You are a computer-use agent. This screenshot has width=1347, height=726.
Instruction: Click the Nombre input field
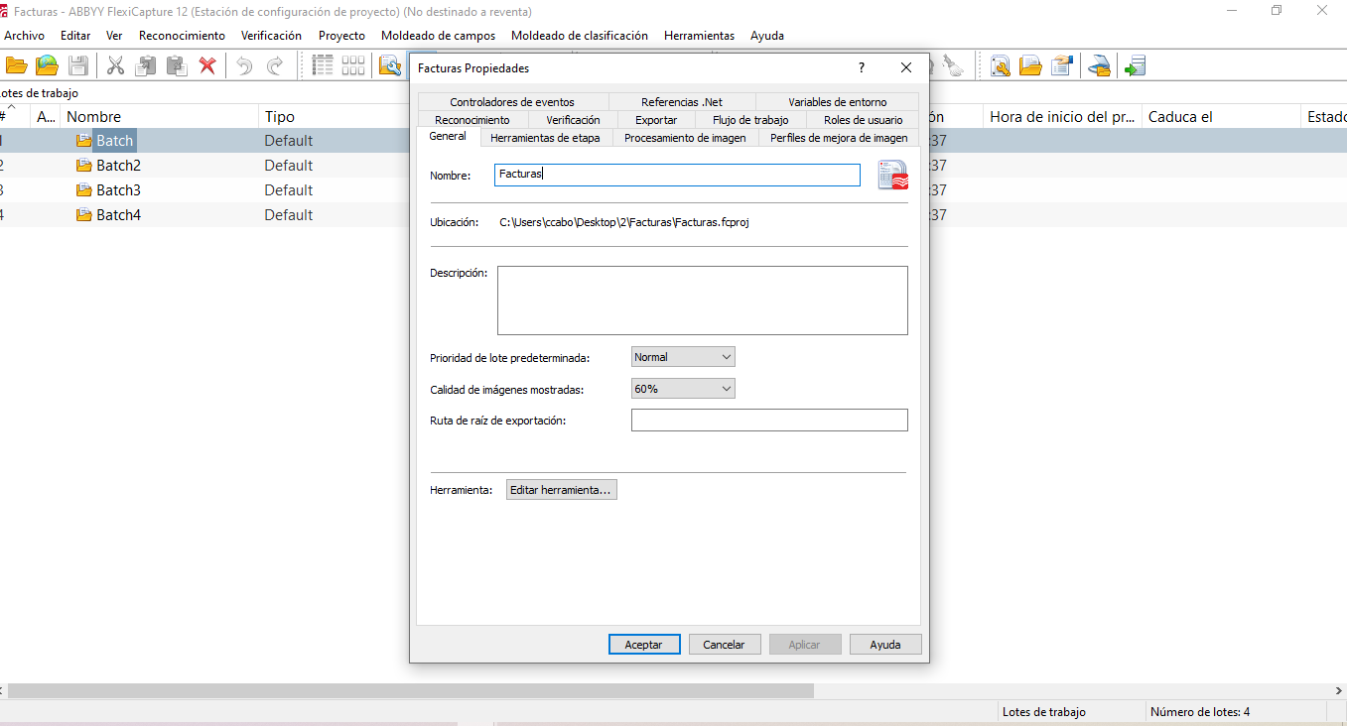[x=677, y=175]
